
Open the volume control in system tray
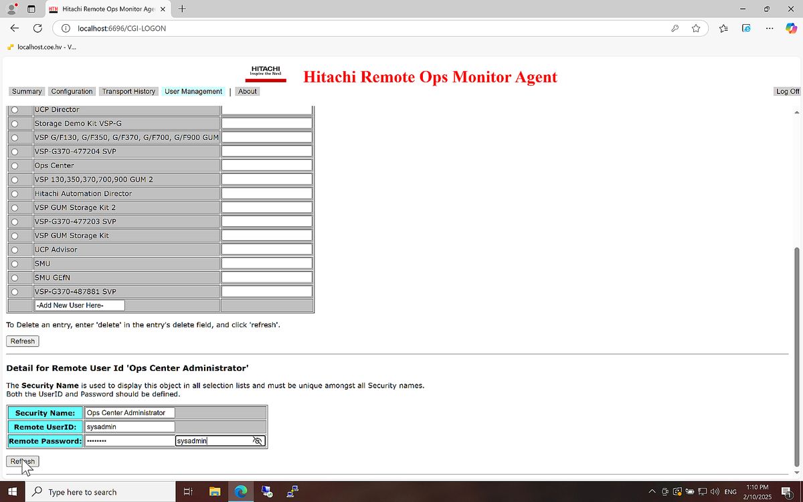click(714, 492)
